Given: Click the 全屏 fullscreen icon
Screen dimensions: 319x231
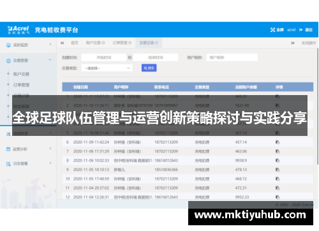Looking at the screenshot, I should [272, 30].
